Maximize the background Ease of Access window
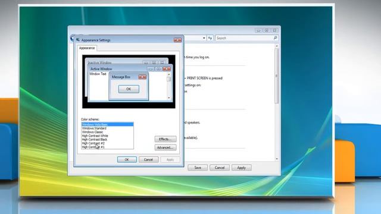This screenshot has height=214, width=381. tap(266, 30)
